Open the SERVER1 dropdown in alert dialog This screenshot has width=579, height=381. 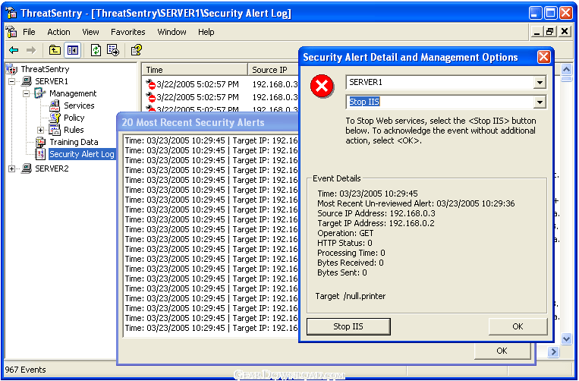540,82
